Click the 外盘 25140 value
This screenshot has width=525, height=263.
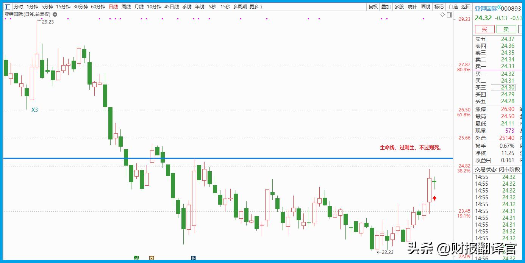[507, 138]
